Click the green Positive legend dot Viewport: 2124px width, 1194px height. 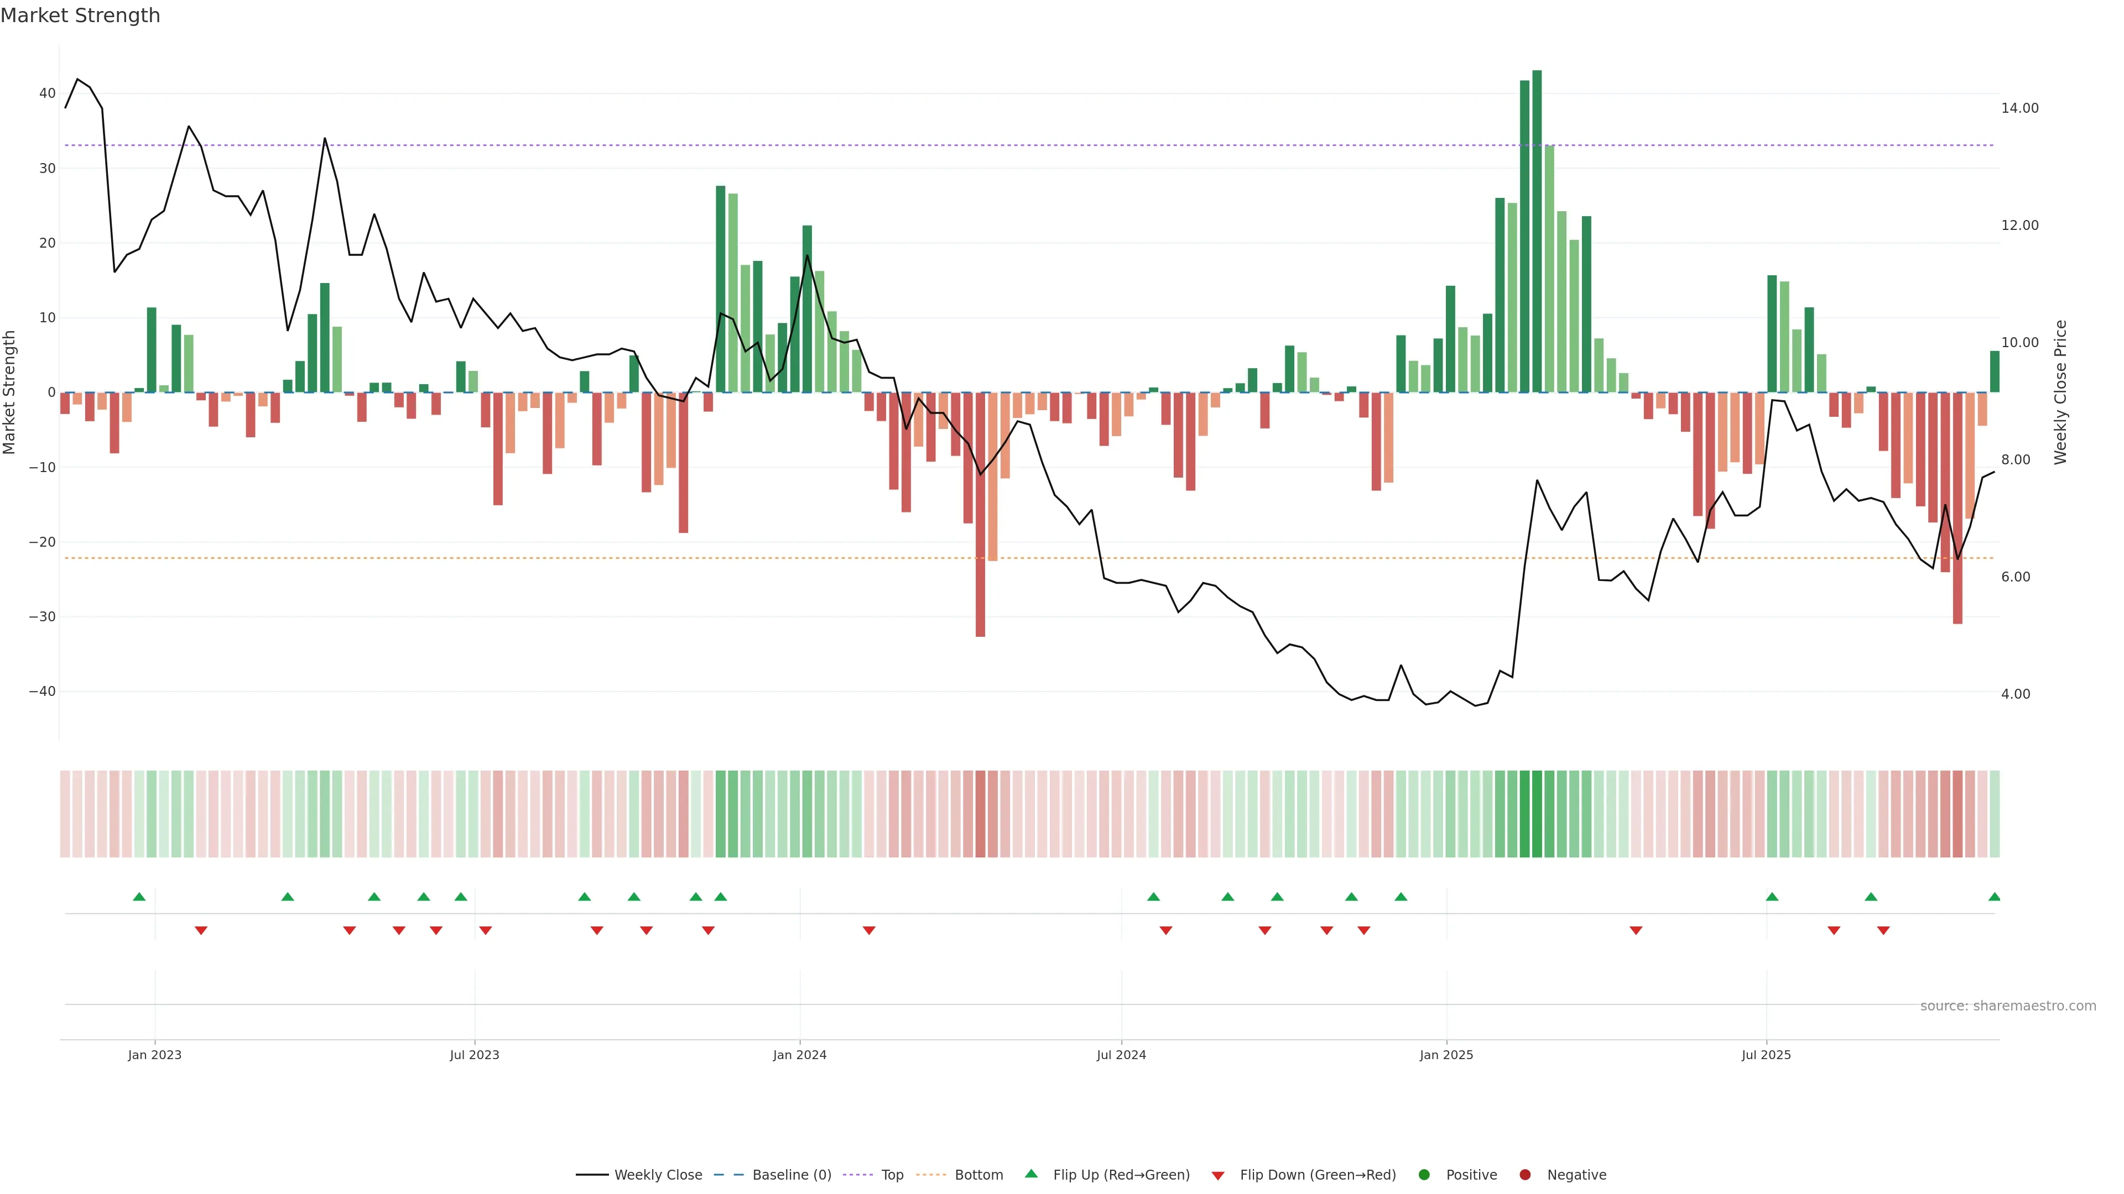(1424, 1175)
